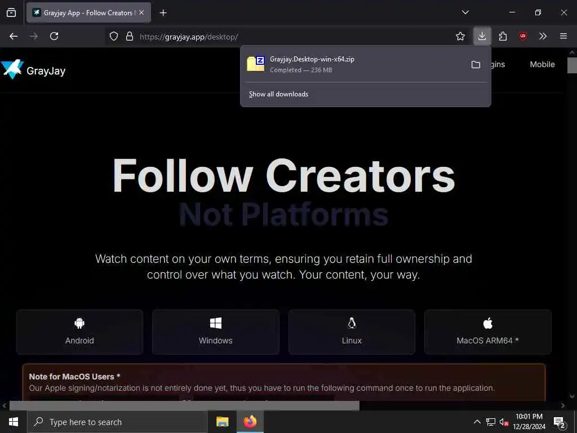Click the taskbar search box
Image resolution: width=577 pixels, height=433 pixels.
[x=117, y=422]
